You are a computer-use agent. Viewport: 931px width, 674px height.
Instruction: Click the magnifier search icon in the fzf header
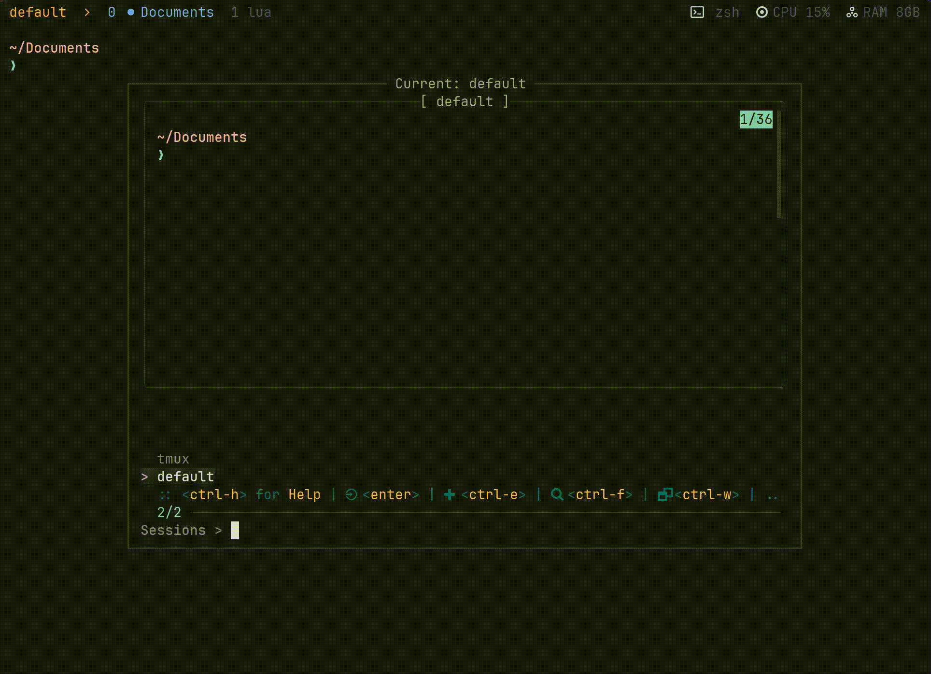pyautogui.click(x=557, y=494)
